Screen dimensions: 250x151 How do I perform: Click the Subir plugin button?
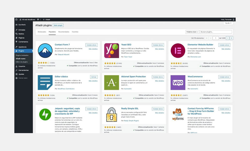(58, 25)
